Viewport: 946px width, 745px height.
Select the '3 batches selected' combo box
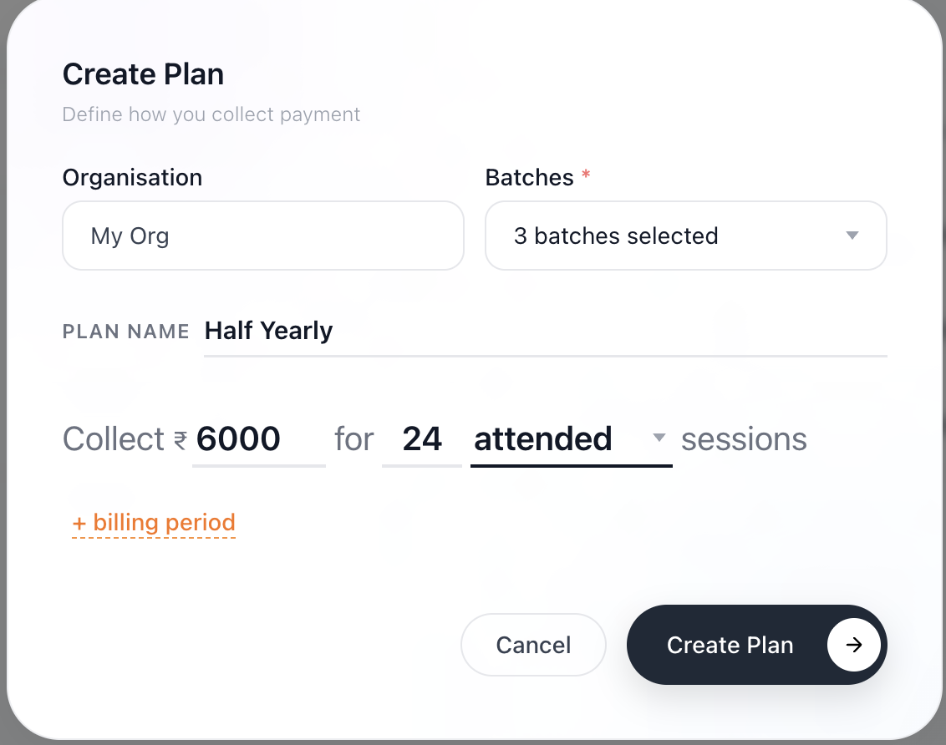(x=686, y=236)
